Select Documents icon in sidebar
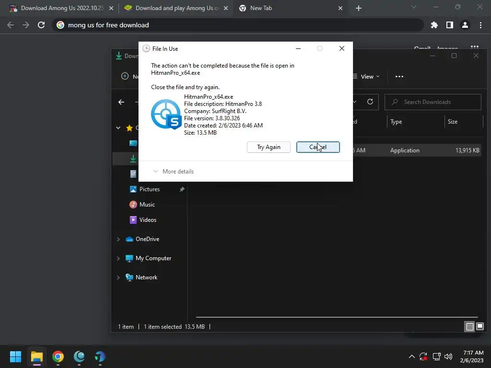 pos(133,174)
